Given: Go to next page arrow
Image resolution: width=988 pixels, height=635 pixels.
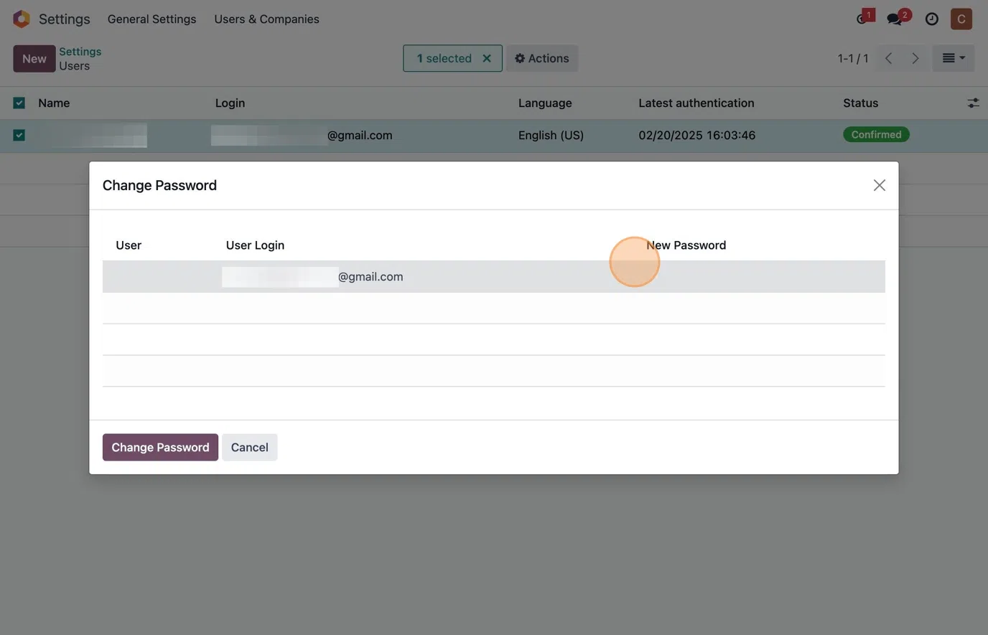Looking at the screenshot, I should [915, 58].
